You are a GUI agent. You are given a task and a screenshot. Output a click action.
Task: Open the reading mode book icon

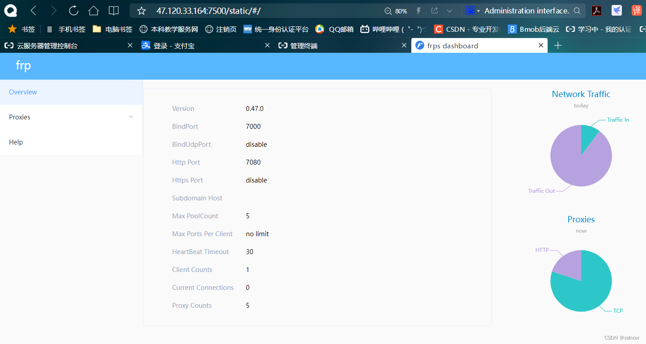114,11
